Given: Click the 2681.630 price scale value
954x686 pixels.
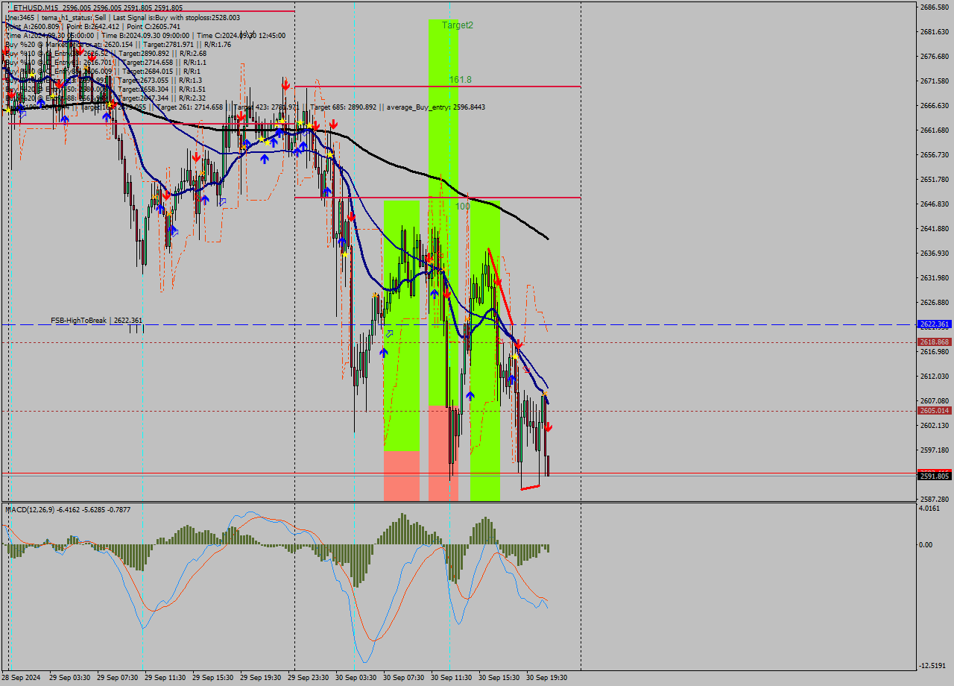Looking at the screenshot, I should [935, 32].
